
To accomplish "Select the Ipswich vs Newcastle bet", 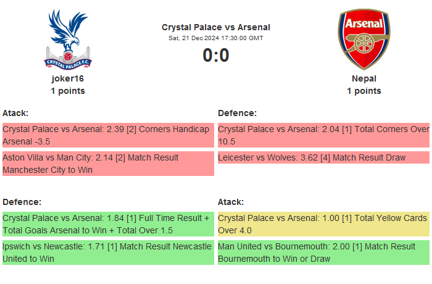I will (108, 253).
